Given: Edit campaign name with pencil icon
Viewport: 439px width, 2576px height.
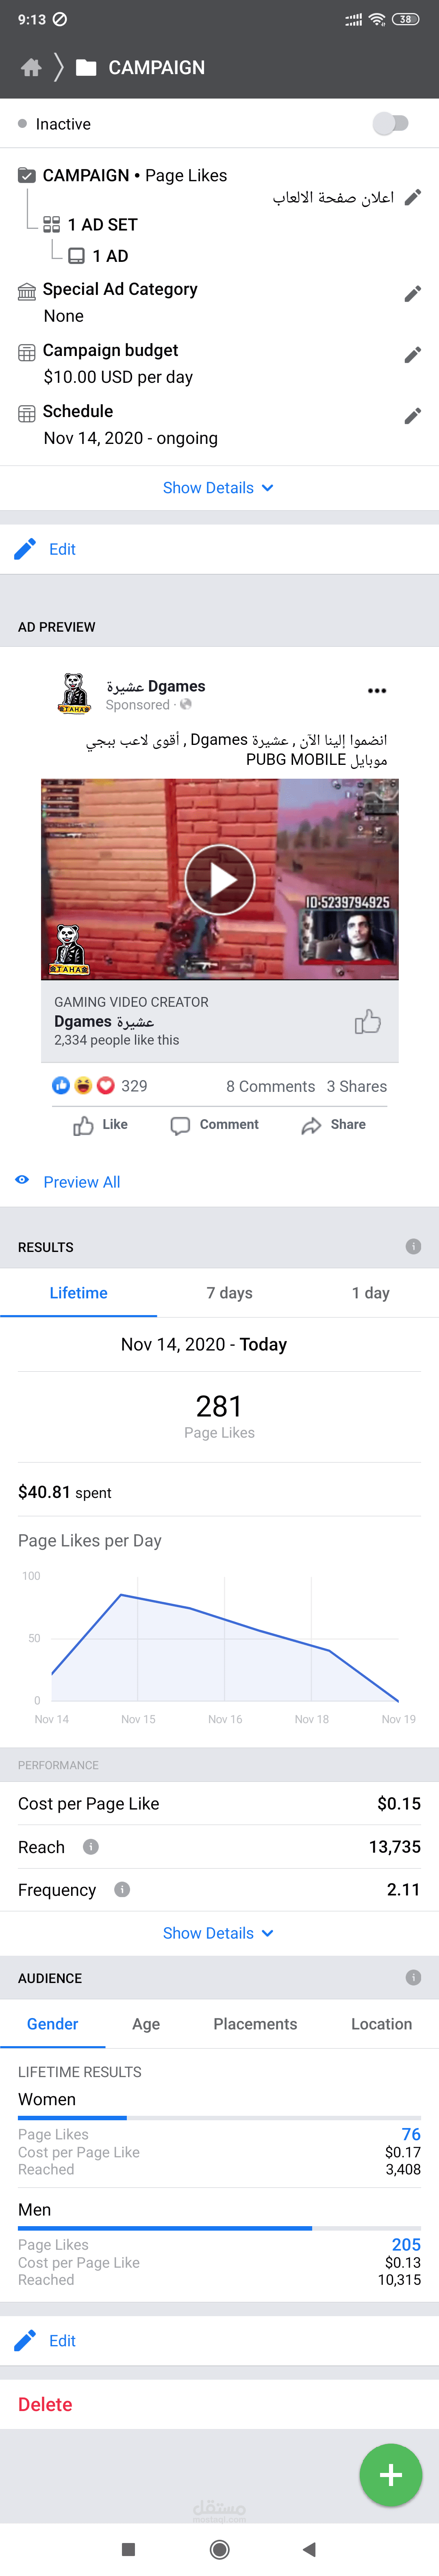Looking at the screenshot, I should pyautogui.click(x=412, y=198).
